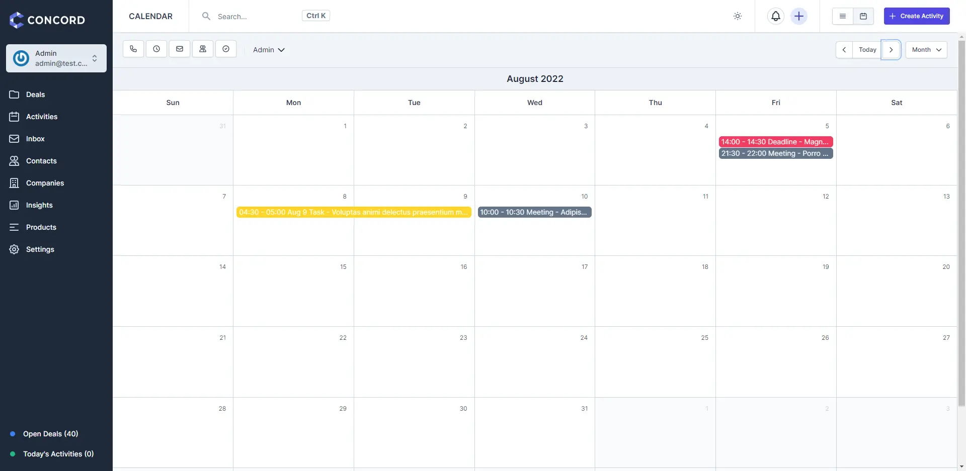The height and width of the screenshot is (471, 966).
Task: Click the Mon column header
Action: tap(293, 103)
